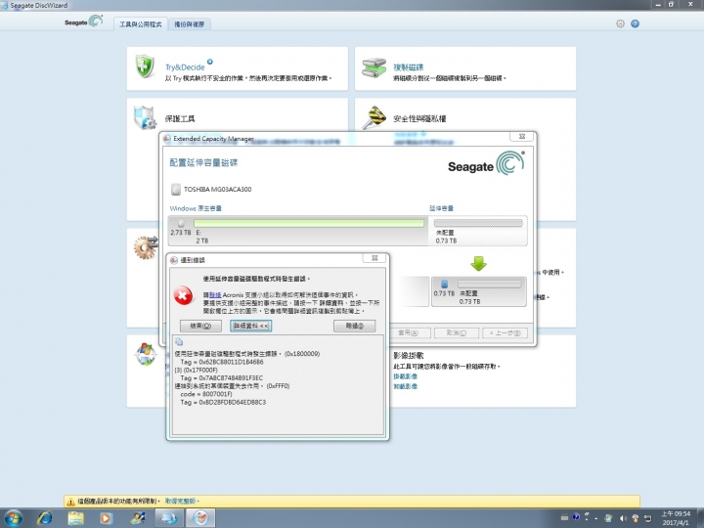704x528 pixels.
Task: Click the TOSHIBA MG03ACA300 disk name
Action: [217, 190]
